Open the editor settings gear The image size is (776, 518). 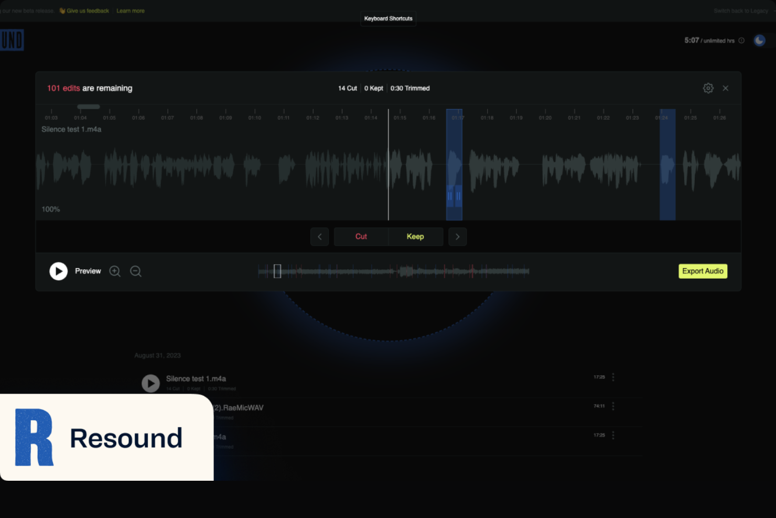(x=708, y=88)
